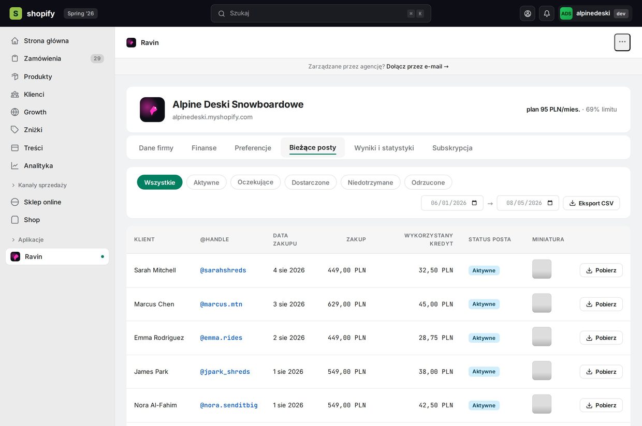Go to Wyniki i statystyki tab
This screenshot has height=426, width=642.
click(x=384, y=148)
